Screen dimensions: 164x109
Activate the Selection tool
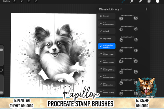(29, 1)
